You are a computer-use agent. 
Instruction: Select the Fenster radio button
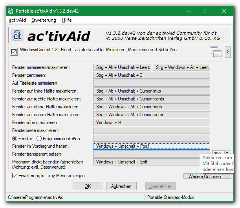pos(15,138)
